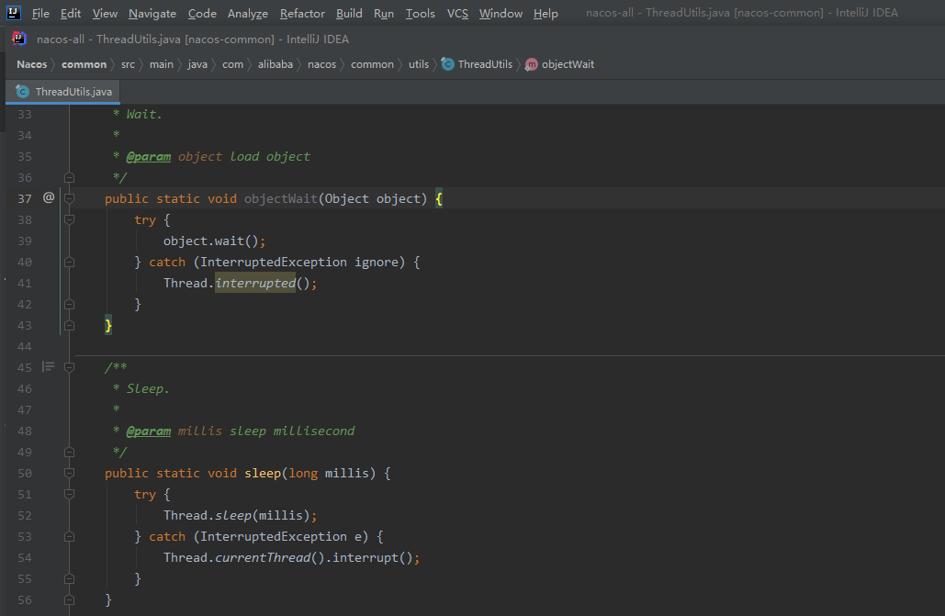Open the Navigate menu
This screenshot has width=945, height=616.
click(152, 13)
